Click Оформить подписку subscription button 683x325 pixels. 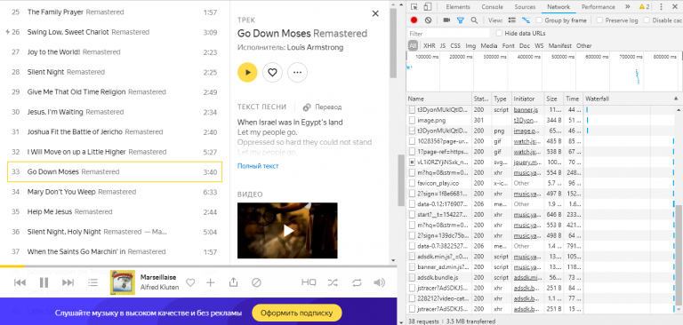point(297,313)
